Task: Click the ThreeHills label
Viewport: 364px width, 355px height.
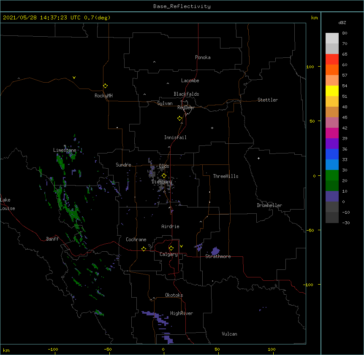Action: [225, 176]
